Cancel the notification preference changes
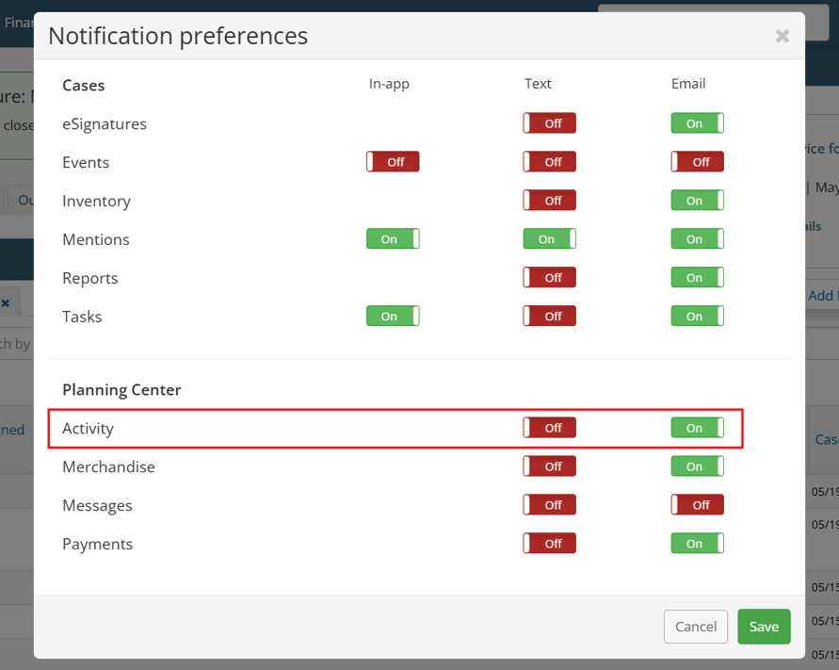The width and height of the screenshot is (839, 670). [696, 627]
